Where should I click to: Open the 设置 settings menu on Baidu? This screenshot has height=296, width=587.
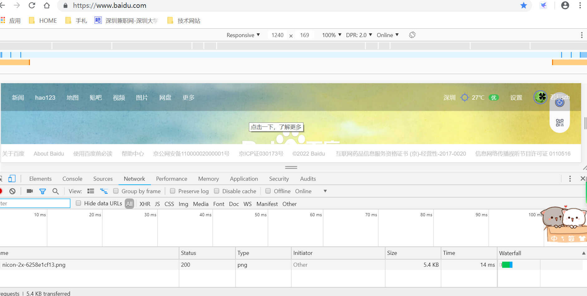pyautogui.click(x=516, y=98)
